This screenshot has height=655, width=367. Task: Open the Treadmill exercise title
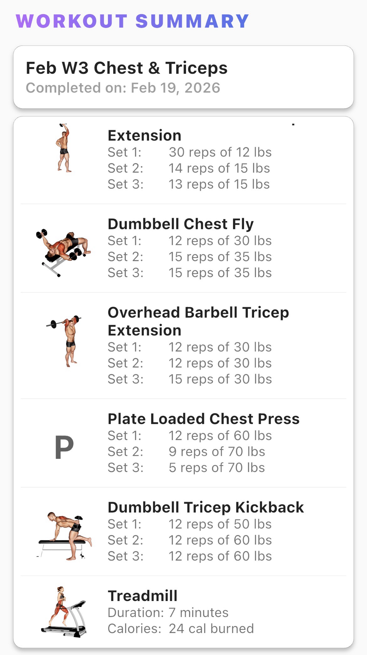coord(142,596)
